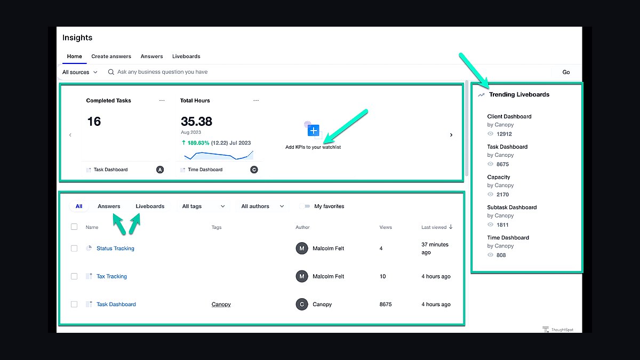
Task: Click the Last viewed sort arrow
Action: (451, 227)
